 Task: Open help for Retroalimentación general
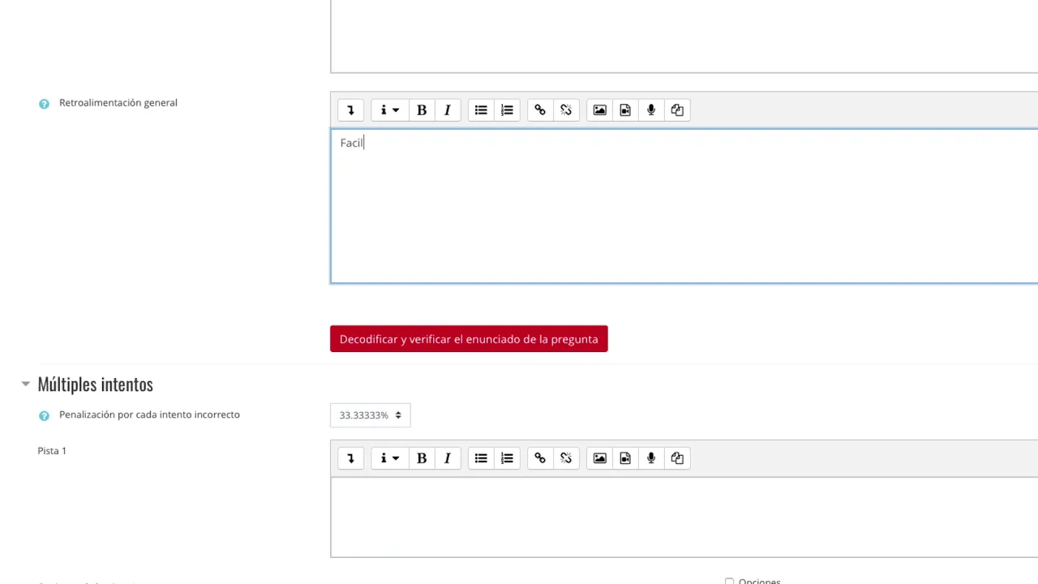point(44,104)
